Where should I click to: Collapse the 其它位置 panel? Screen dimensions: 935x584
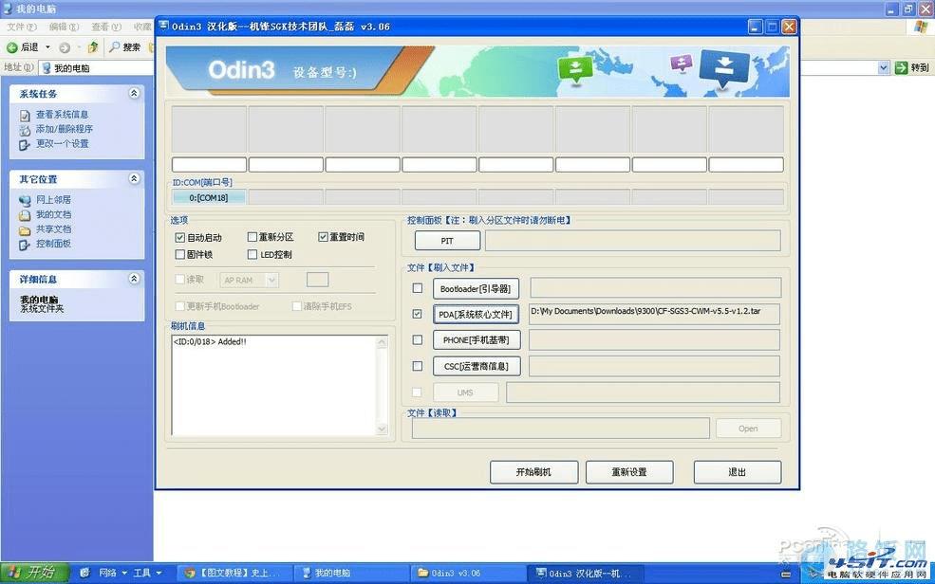click(134, 178)
